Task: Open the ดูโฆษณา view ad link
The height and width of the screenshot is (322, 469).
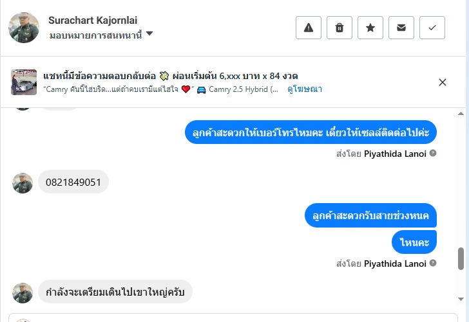Action: (305, 89)
